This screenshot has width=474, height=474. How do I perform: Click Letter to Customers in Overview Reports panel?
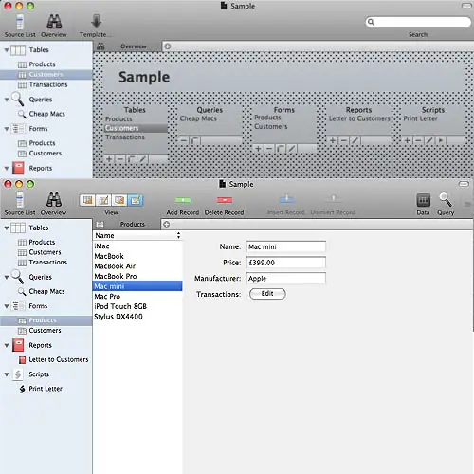point(359,118)
